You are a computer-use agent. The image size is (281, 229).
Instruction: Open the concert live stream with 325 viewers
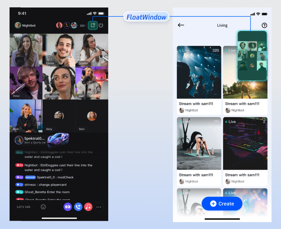point(199,73)
